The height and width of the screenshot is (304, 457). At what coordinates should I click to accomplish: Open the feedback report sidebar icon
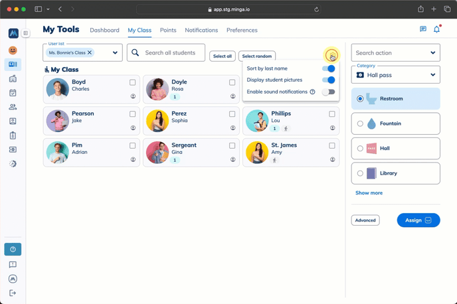click(x=13, y=264)
